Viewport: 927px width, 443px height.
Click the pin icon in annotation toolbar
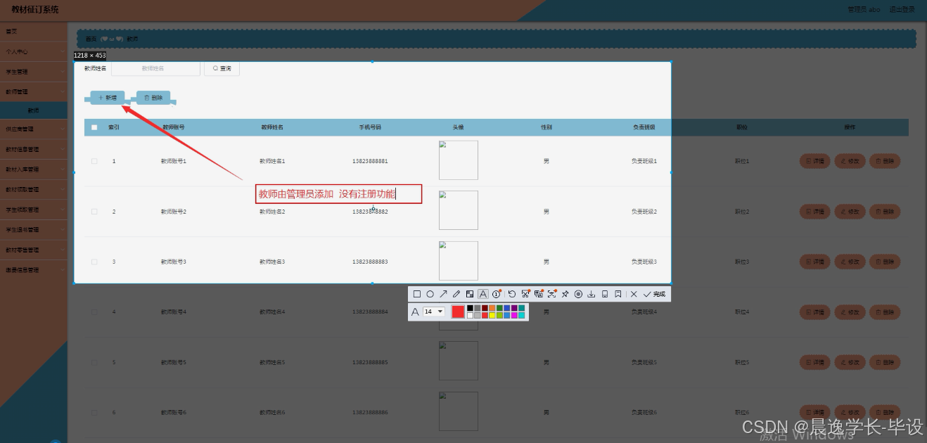point(566,293)
